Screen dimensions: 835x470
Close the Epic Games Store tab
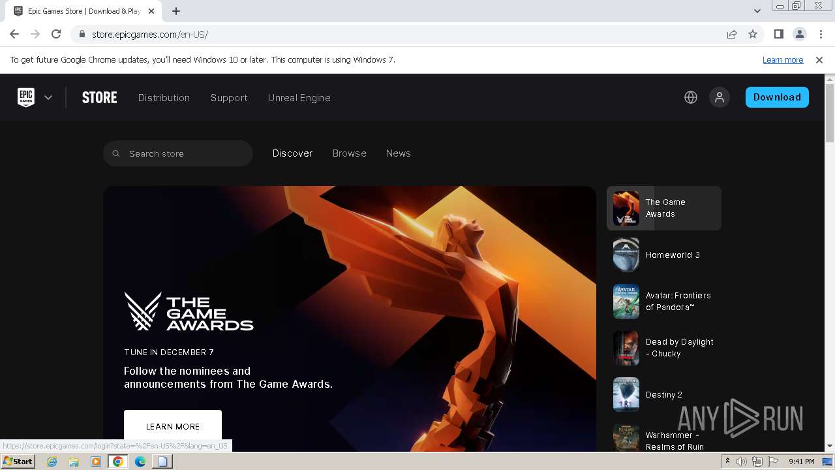pyautogui.click(x=151, y=11)
